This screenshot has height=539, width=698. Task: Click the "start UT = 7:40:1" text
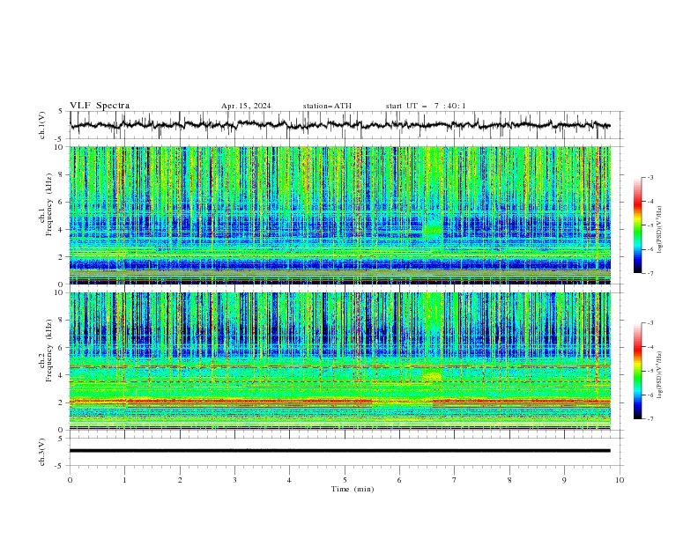click(x=426, y=106)
